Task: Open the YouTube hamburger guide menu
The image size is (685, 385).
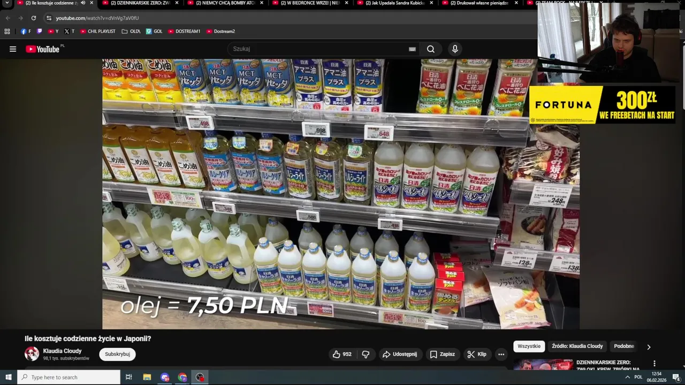Action: click(13, 49)
